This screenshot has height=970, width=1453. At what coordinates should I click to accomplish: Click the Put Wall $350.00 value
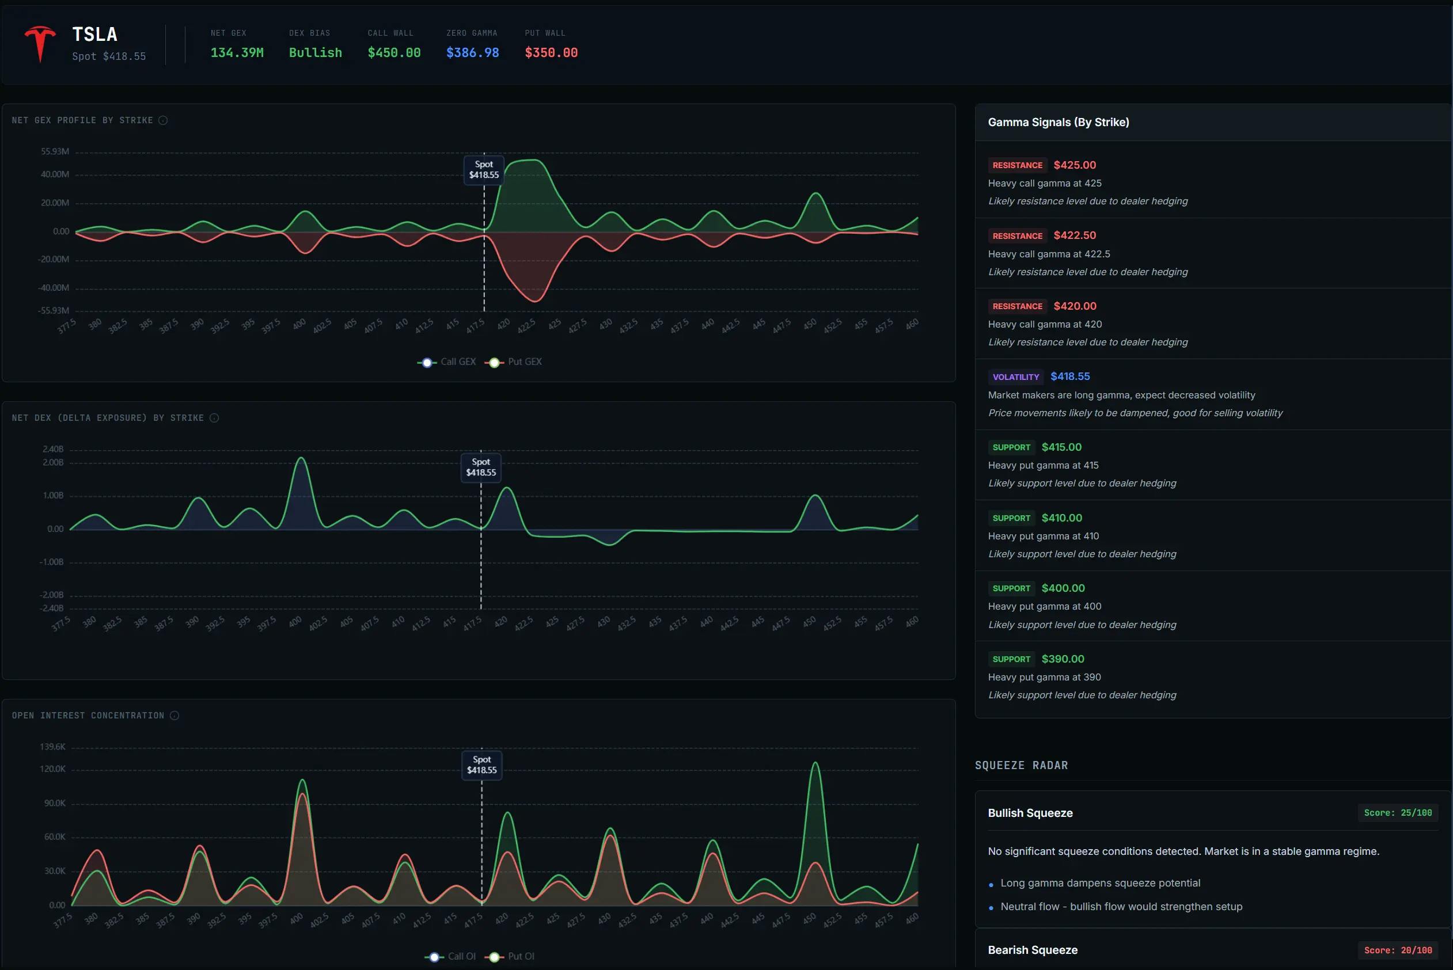(x=551, y=52)
